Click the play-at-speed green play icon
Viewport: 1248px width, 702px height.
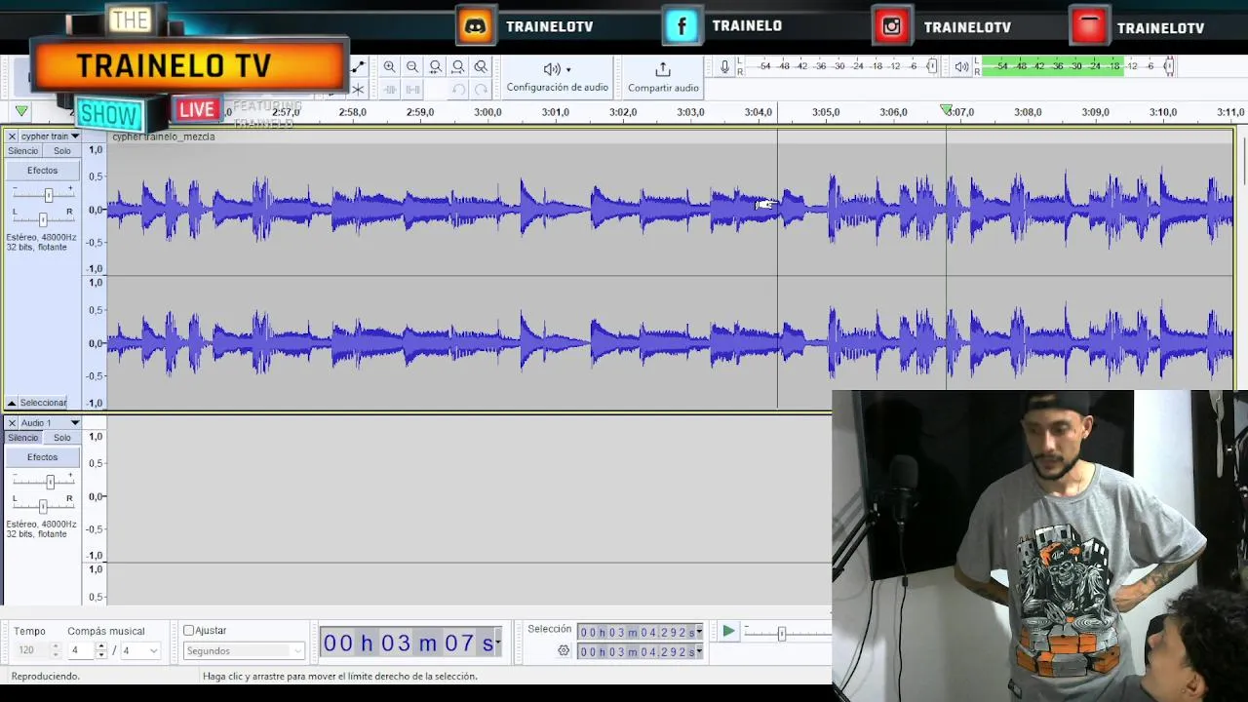tap(728, 632)
